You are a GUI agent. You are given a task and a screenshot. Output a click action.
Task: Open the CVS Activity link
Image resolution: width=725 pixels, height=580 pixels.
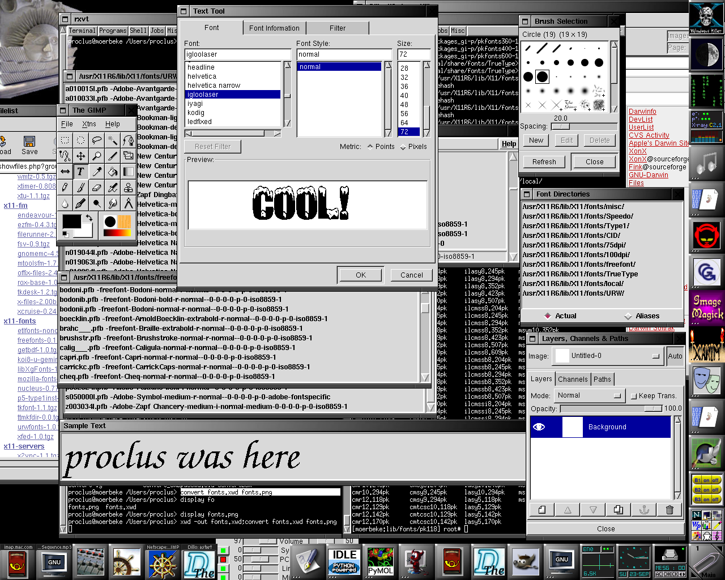(649, 135)
